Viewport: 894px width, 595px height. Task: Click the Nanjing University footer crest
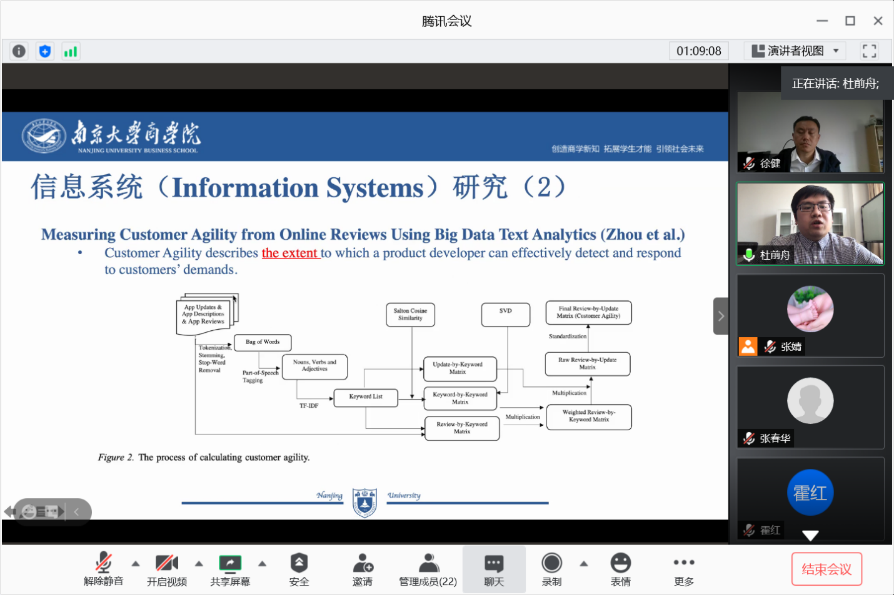pos(364,502)
